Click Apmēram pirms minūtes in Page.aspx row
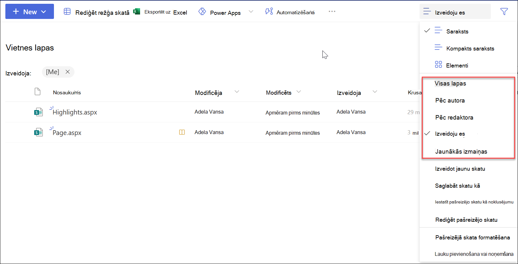Screen dimensions: 518x264 tap(292, 133)
